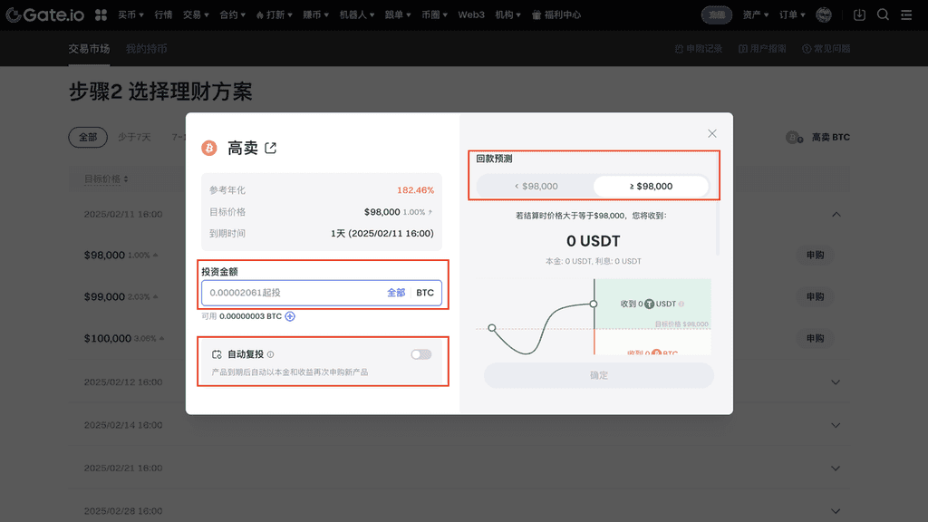
Task: Click the plus icon to deposit BTC
Action: pyautogui.click(x=290, y=316)
